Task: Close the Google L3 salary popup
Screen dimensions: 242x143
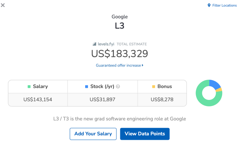Action: coord(3,5)
